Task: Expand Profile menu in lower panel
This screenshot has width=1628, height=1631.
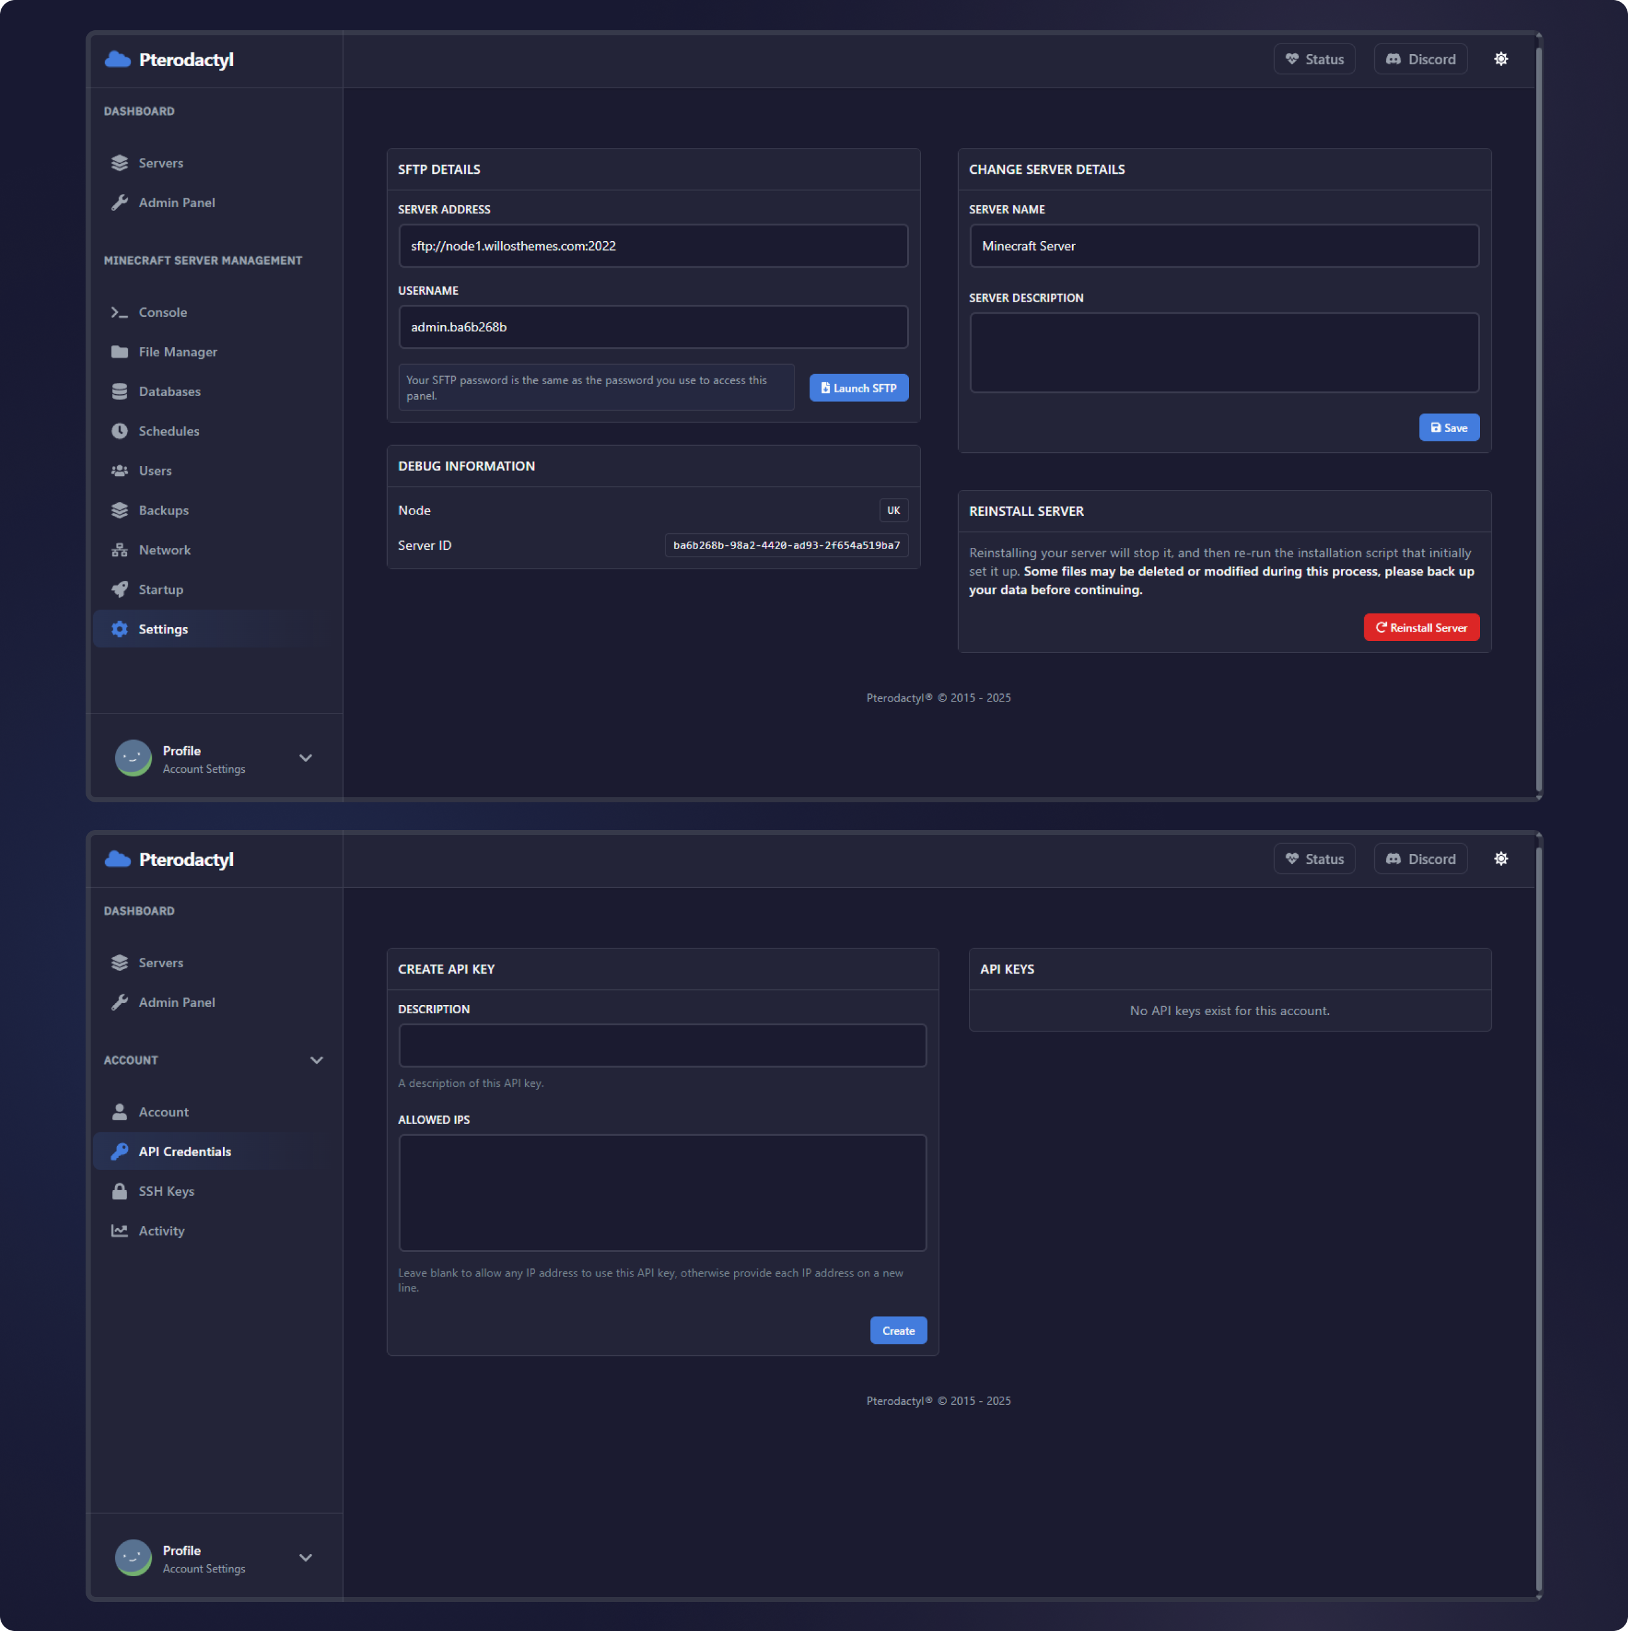Action: click(305, 1557)
